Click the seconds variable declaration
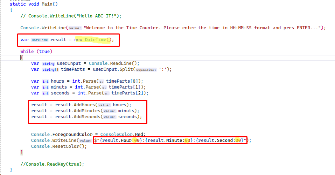335x175 pixels. pos(60,93)
